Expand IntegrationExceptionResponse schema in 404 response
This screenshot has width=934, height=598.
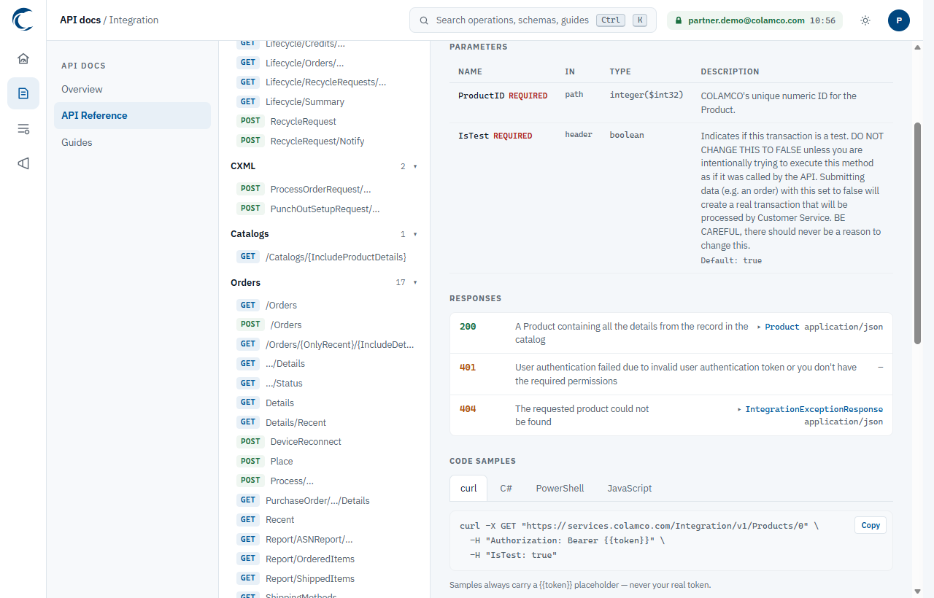coord(810,409)
